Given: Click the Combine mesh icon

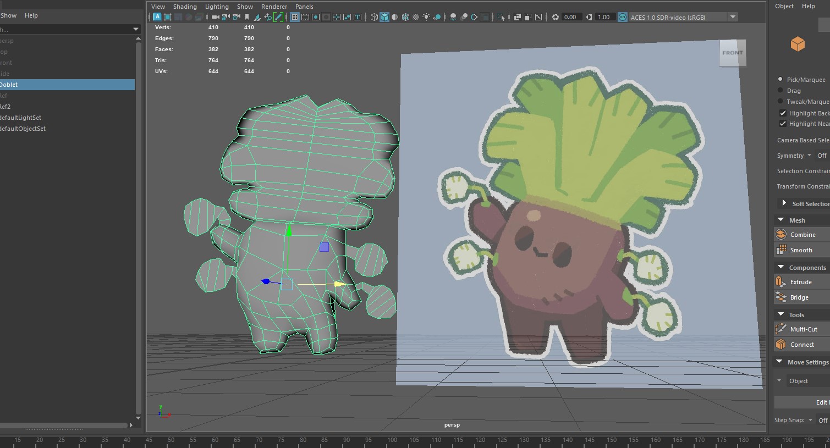Looking at the screenshot, I should click(781, 234).
